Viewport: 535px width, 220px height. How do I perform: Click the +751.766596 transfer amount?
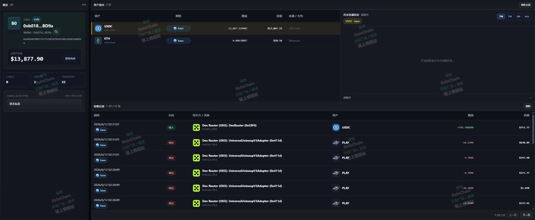[x=465, y=128]
